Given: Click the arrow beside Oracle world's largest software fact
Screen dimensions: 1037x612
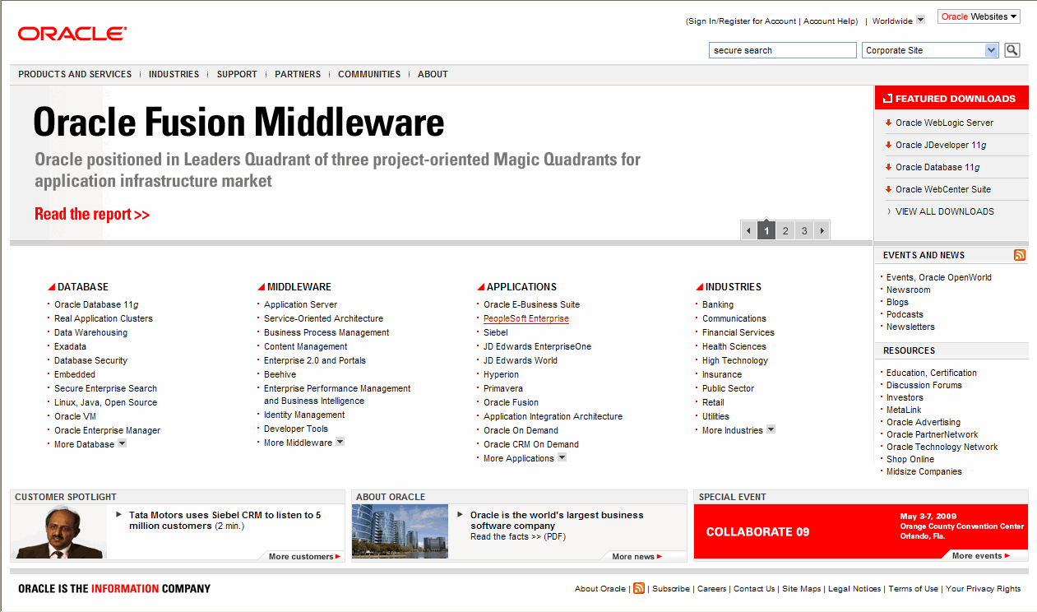Looking at the screenshot, I should [461, 514].
